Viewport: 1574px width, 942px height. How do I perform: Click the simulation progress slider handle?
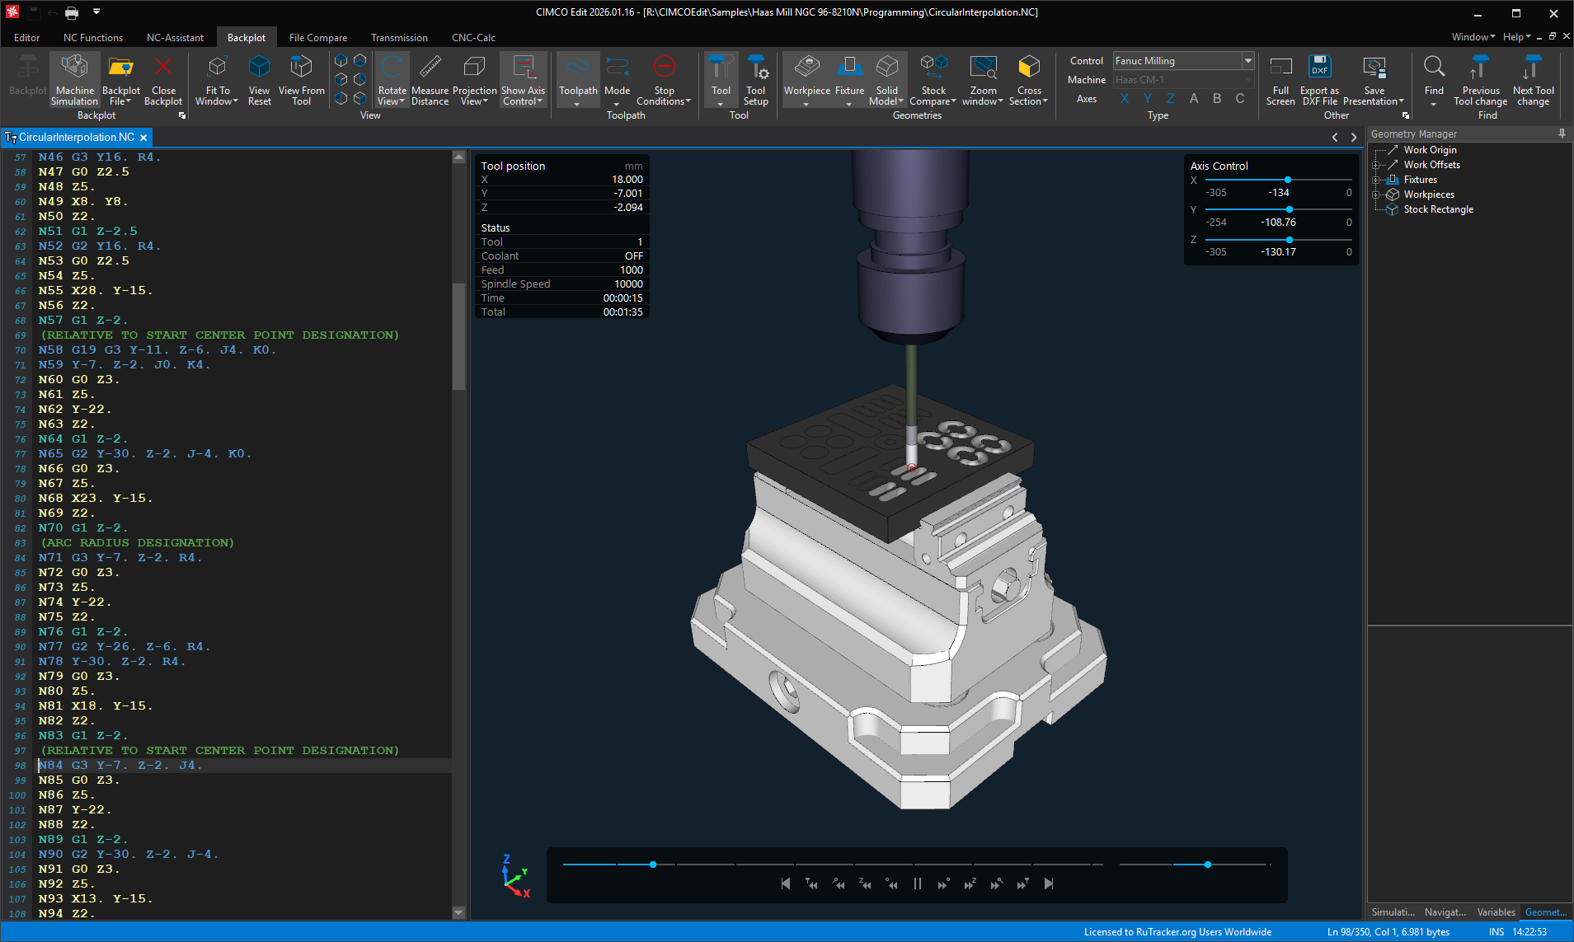[x=653, y=865]
